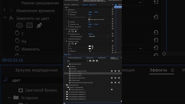This screenshot has width=185, height=104.
Task: Enable the stopwatch animation for Поворот
Action: (x=69, y=22)
